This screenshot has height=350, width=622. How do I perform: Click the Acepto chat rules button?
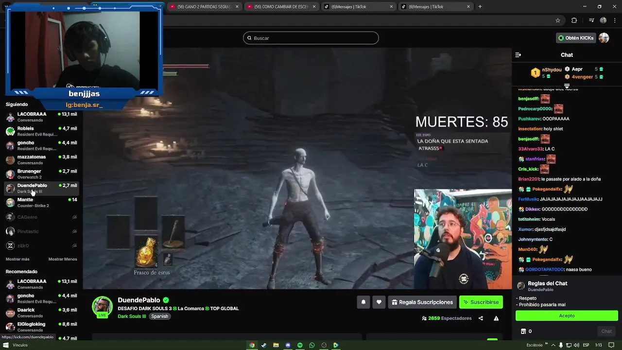pyautogui.click(x=567, y=315)
